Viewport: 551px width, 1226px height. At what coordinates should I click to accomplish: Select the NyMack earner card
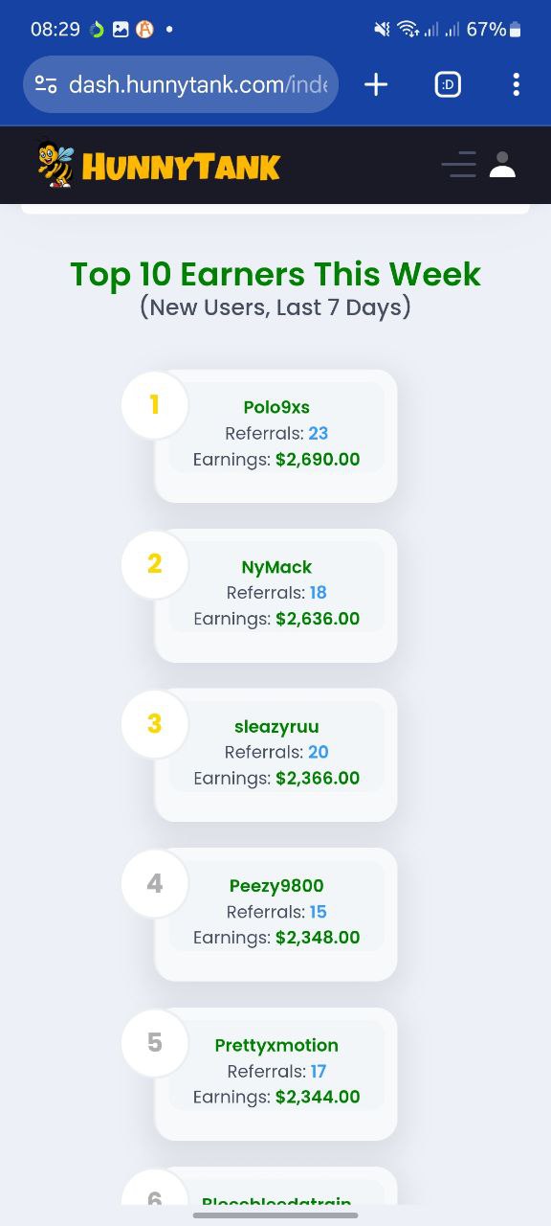coord(275,596)
